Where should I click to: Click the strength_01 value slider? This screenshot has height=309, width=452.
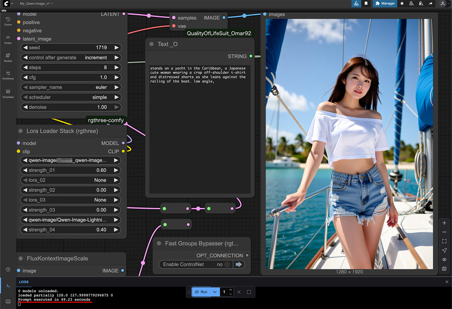(70, 170)
